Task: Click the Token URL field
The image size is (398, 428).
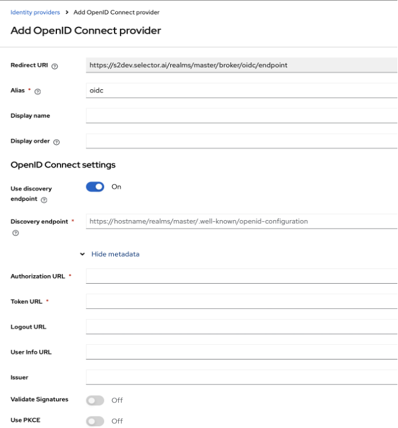Action: point(241,301)
